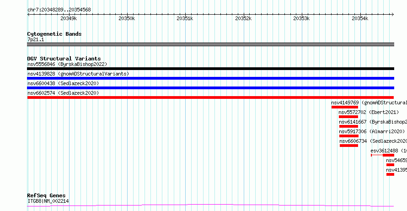The image size is (407, 211).
Task: Select the black nsv5556846 variant bar
Action: (x=210, y=69)
